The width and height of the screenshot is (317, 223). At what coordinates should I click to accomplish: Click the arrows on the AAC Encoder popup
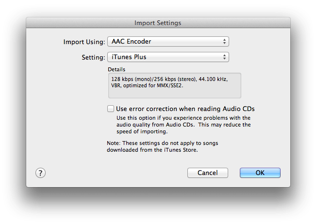225,42
